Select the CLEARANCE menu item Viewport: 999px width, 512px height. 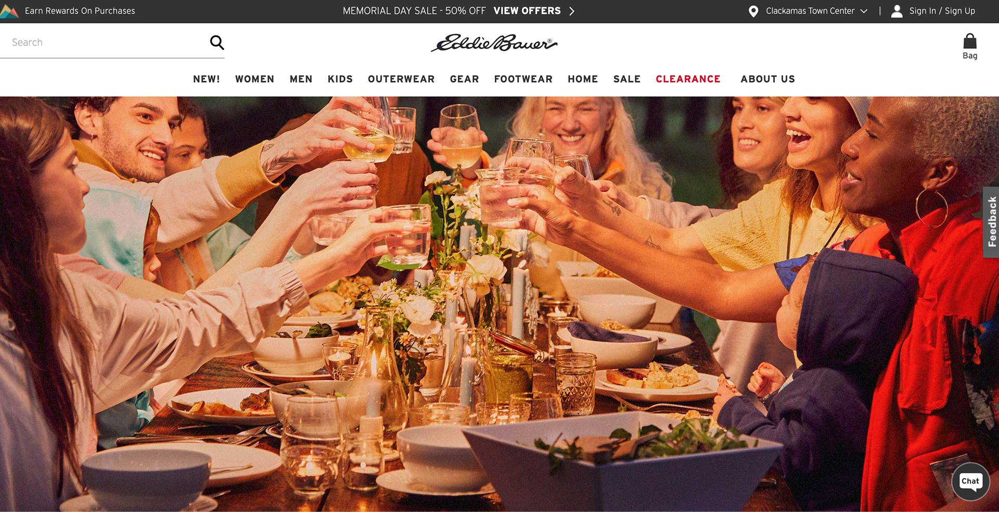[688, 79]
